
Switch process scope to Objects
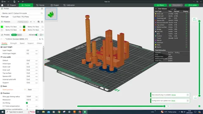[19, 35]
